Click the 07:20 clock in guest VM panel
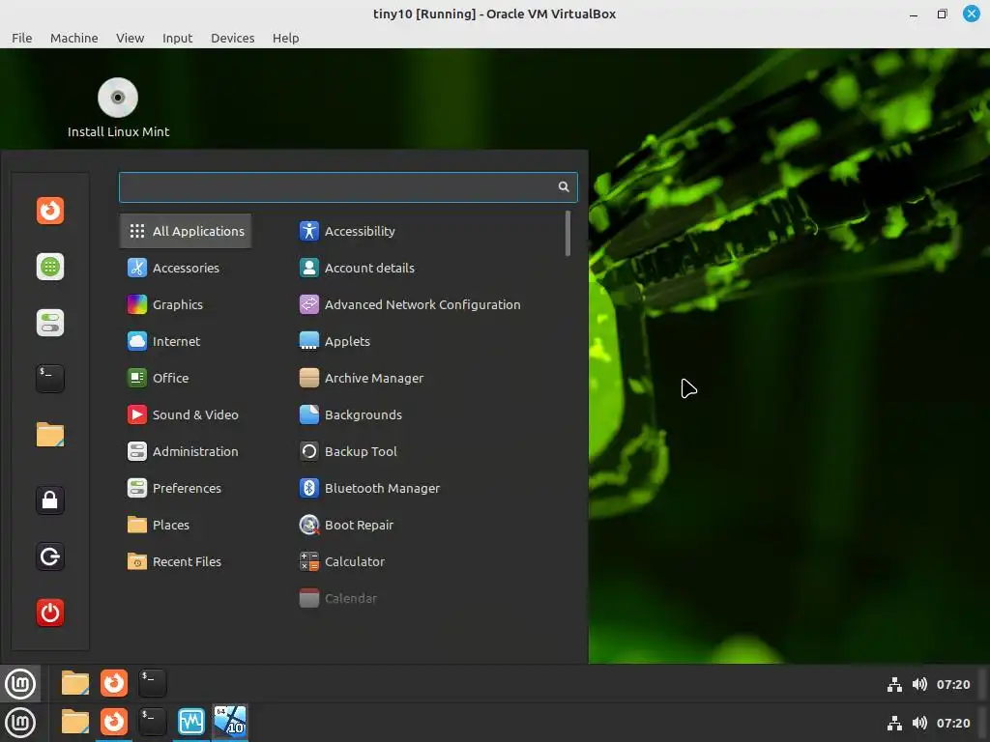This screenshot has width=990, height=742. click(952, 684)
